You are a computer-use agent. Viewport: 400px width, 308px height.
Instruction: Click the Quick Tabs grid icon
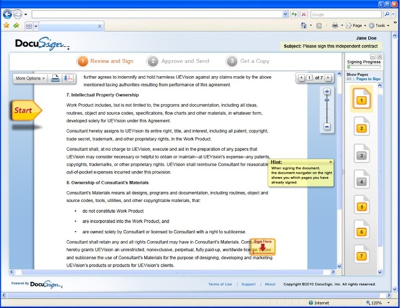coord(29,26)
